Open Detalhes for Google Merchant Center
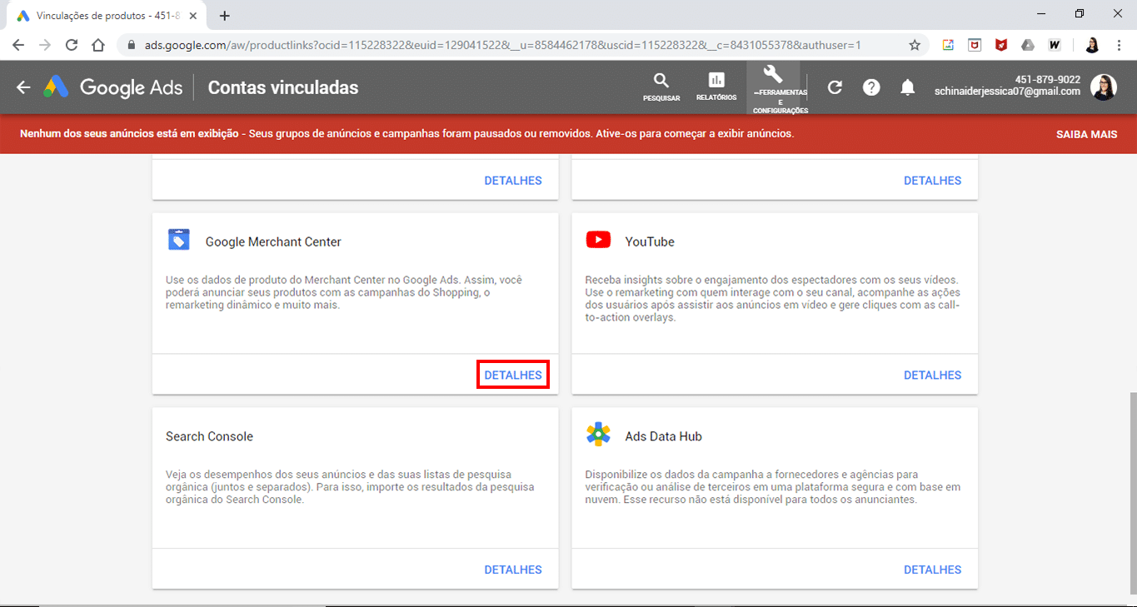The width and height of the screenshot is (1137, 607). pos(513,375)
